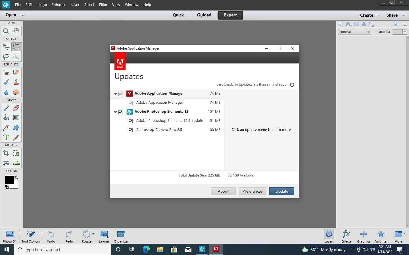This screenshot has height=255, width=409.
Task: Open the Normal blend mode dropdown
Action: point(354,32)
